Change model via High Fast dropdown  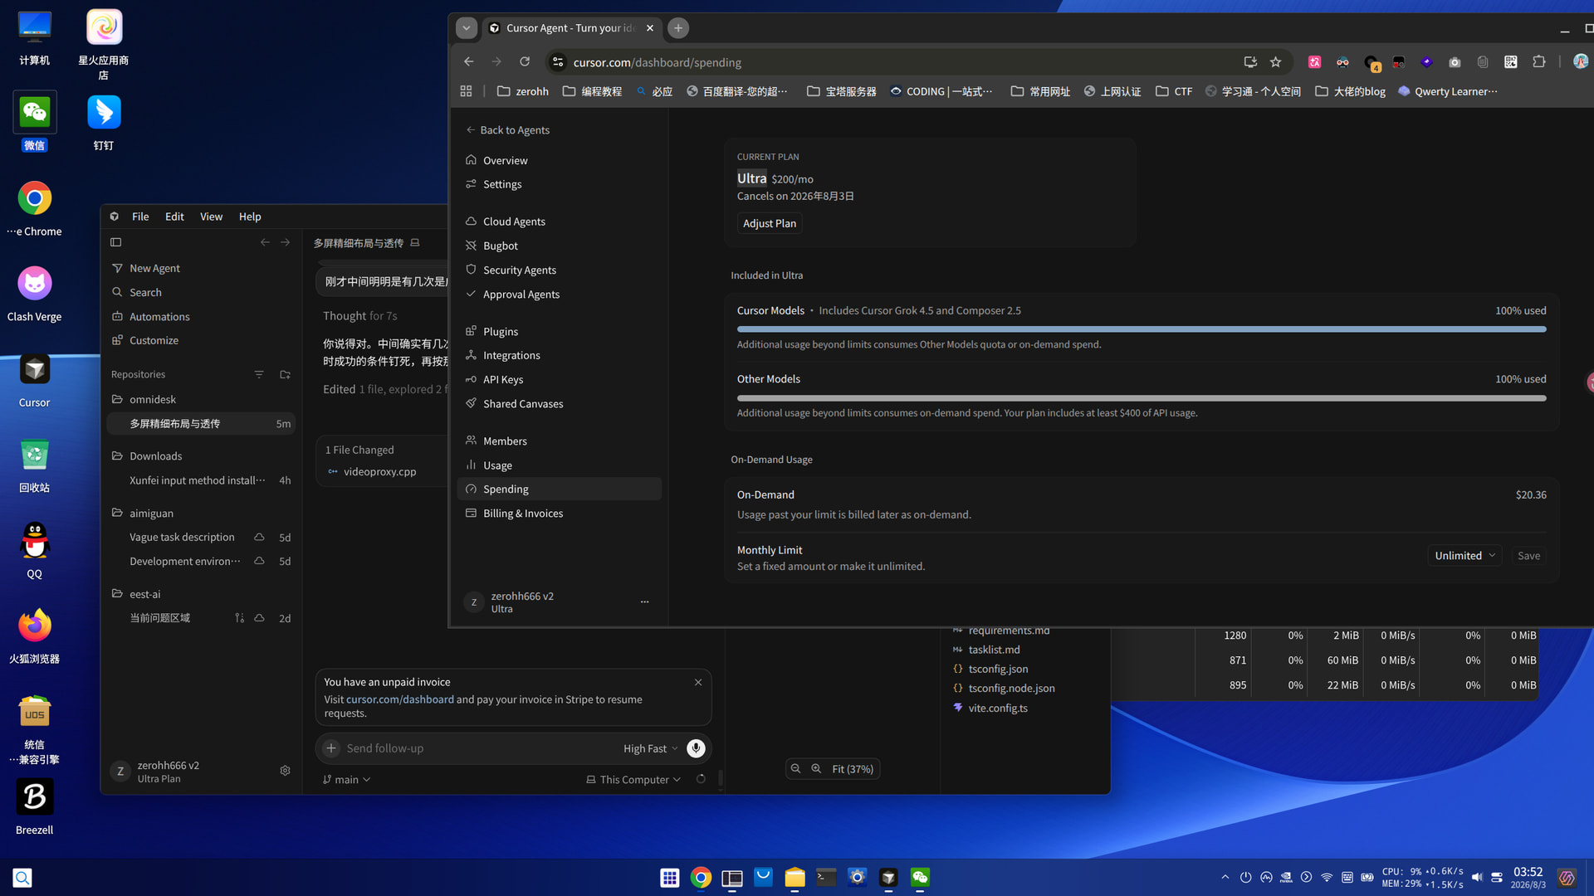651,748
